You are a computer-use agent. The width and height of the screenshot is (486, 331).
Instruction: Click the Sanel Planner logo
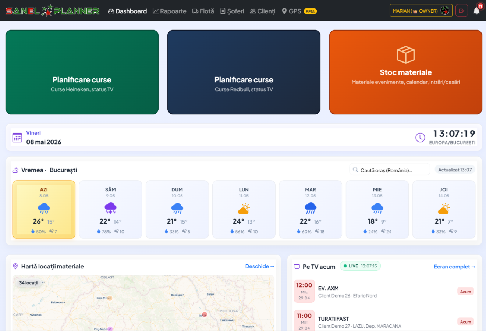point(53,11)
